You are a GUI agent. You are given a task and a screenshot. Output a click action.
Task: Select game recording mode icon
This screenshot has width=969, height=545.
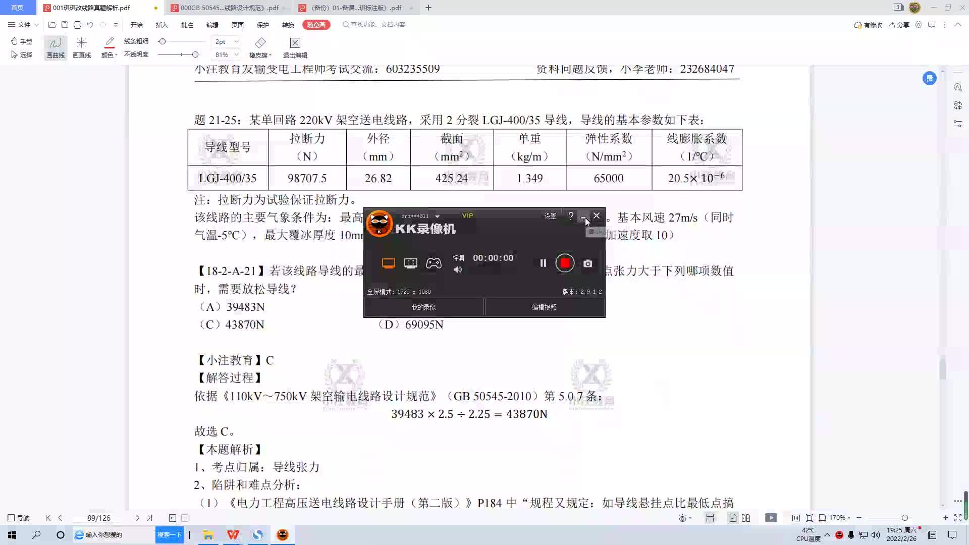point(433,263)
